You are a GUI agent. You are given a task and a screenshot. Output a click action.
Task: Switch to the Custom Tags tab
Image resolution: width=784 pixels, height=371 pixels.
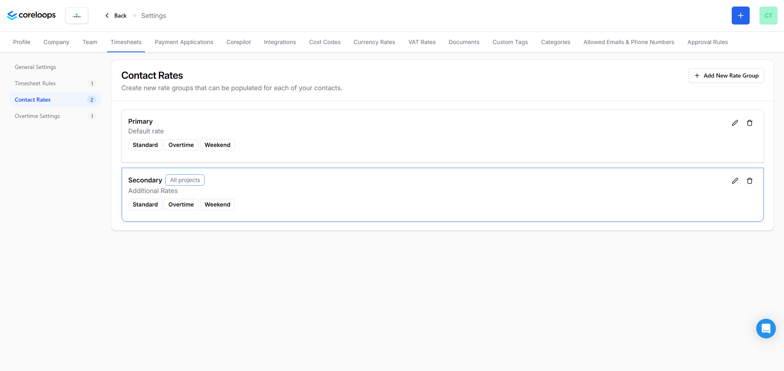[x=510, y=42]
